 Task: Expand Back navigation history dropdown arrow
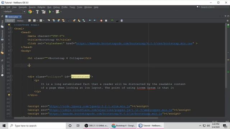click(x=37, y=21)
